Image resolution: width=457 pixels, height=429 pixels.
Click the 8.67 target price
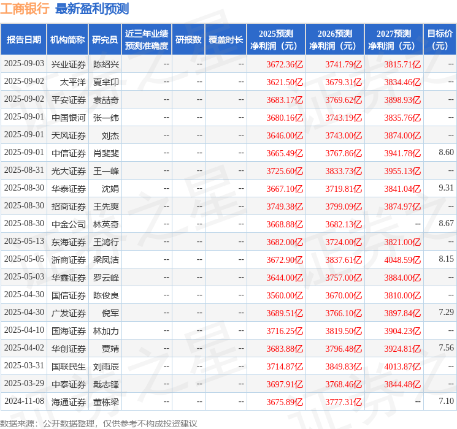446,223
